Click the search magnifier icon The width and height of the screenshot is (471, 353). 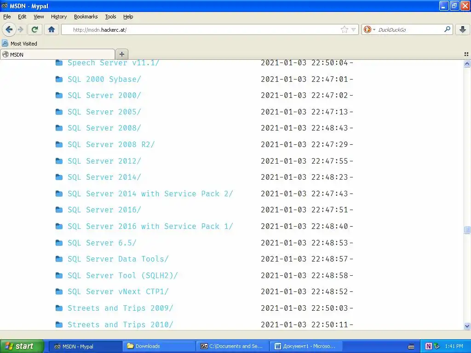tap(447, 29)
